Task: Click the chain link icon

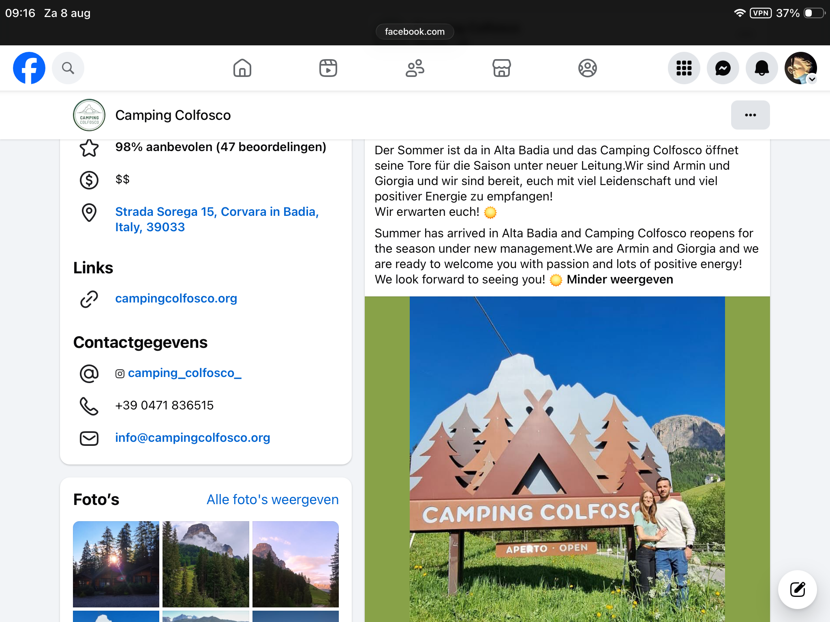Action: [89, 299]
